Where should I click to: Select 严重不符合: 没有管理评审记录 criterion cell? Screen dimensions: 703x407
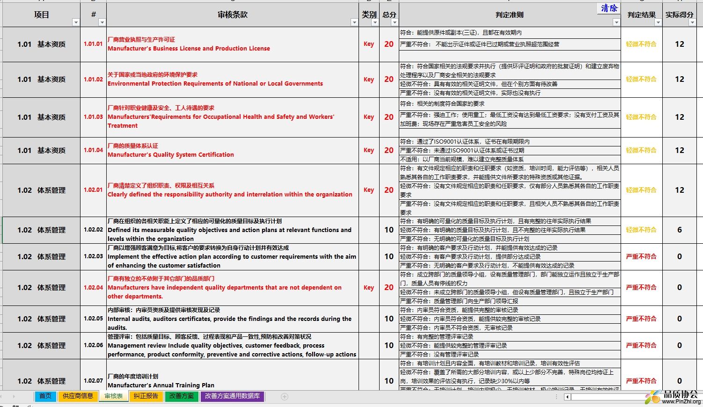(x=510, y=355)
